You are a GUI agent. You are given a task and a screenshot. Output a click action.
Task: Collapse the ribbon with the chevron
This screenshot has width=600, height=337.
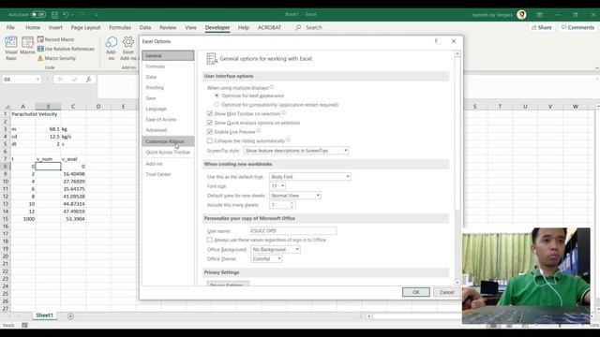(x=597, y=68)
